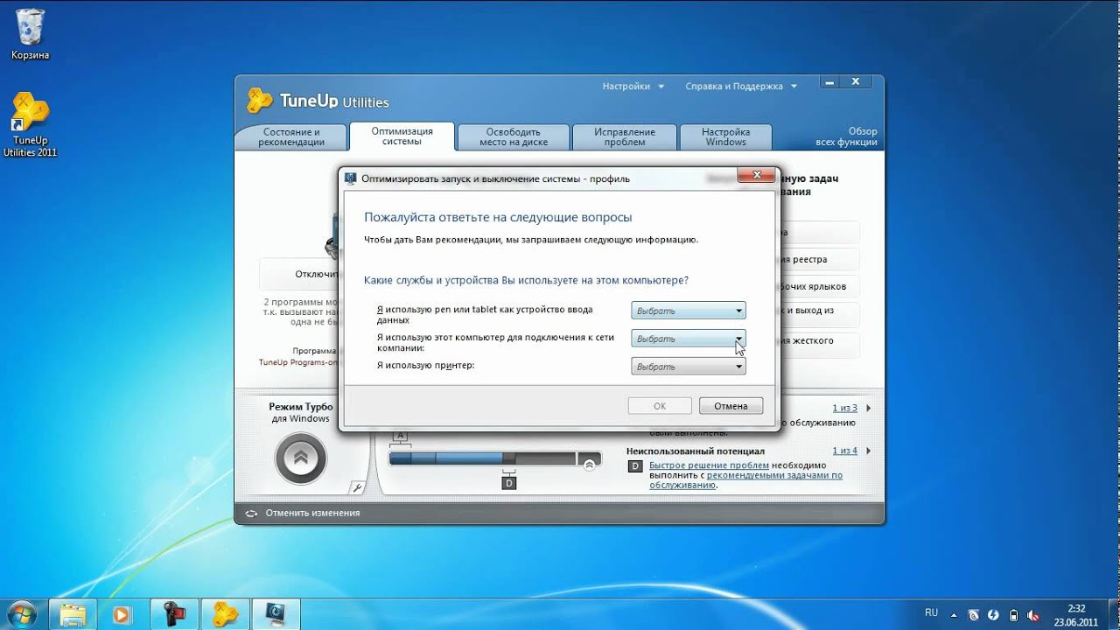
Task: Switch to Состояние и рекомендации tab
Action: (x=291, y=136)
